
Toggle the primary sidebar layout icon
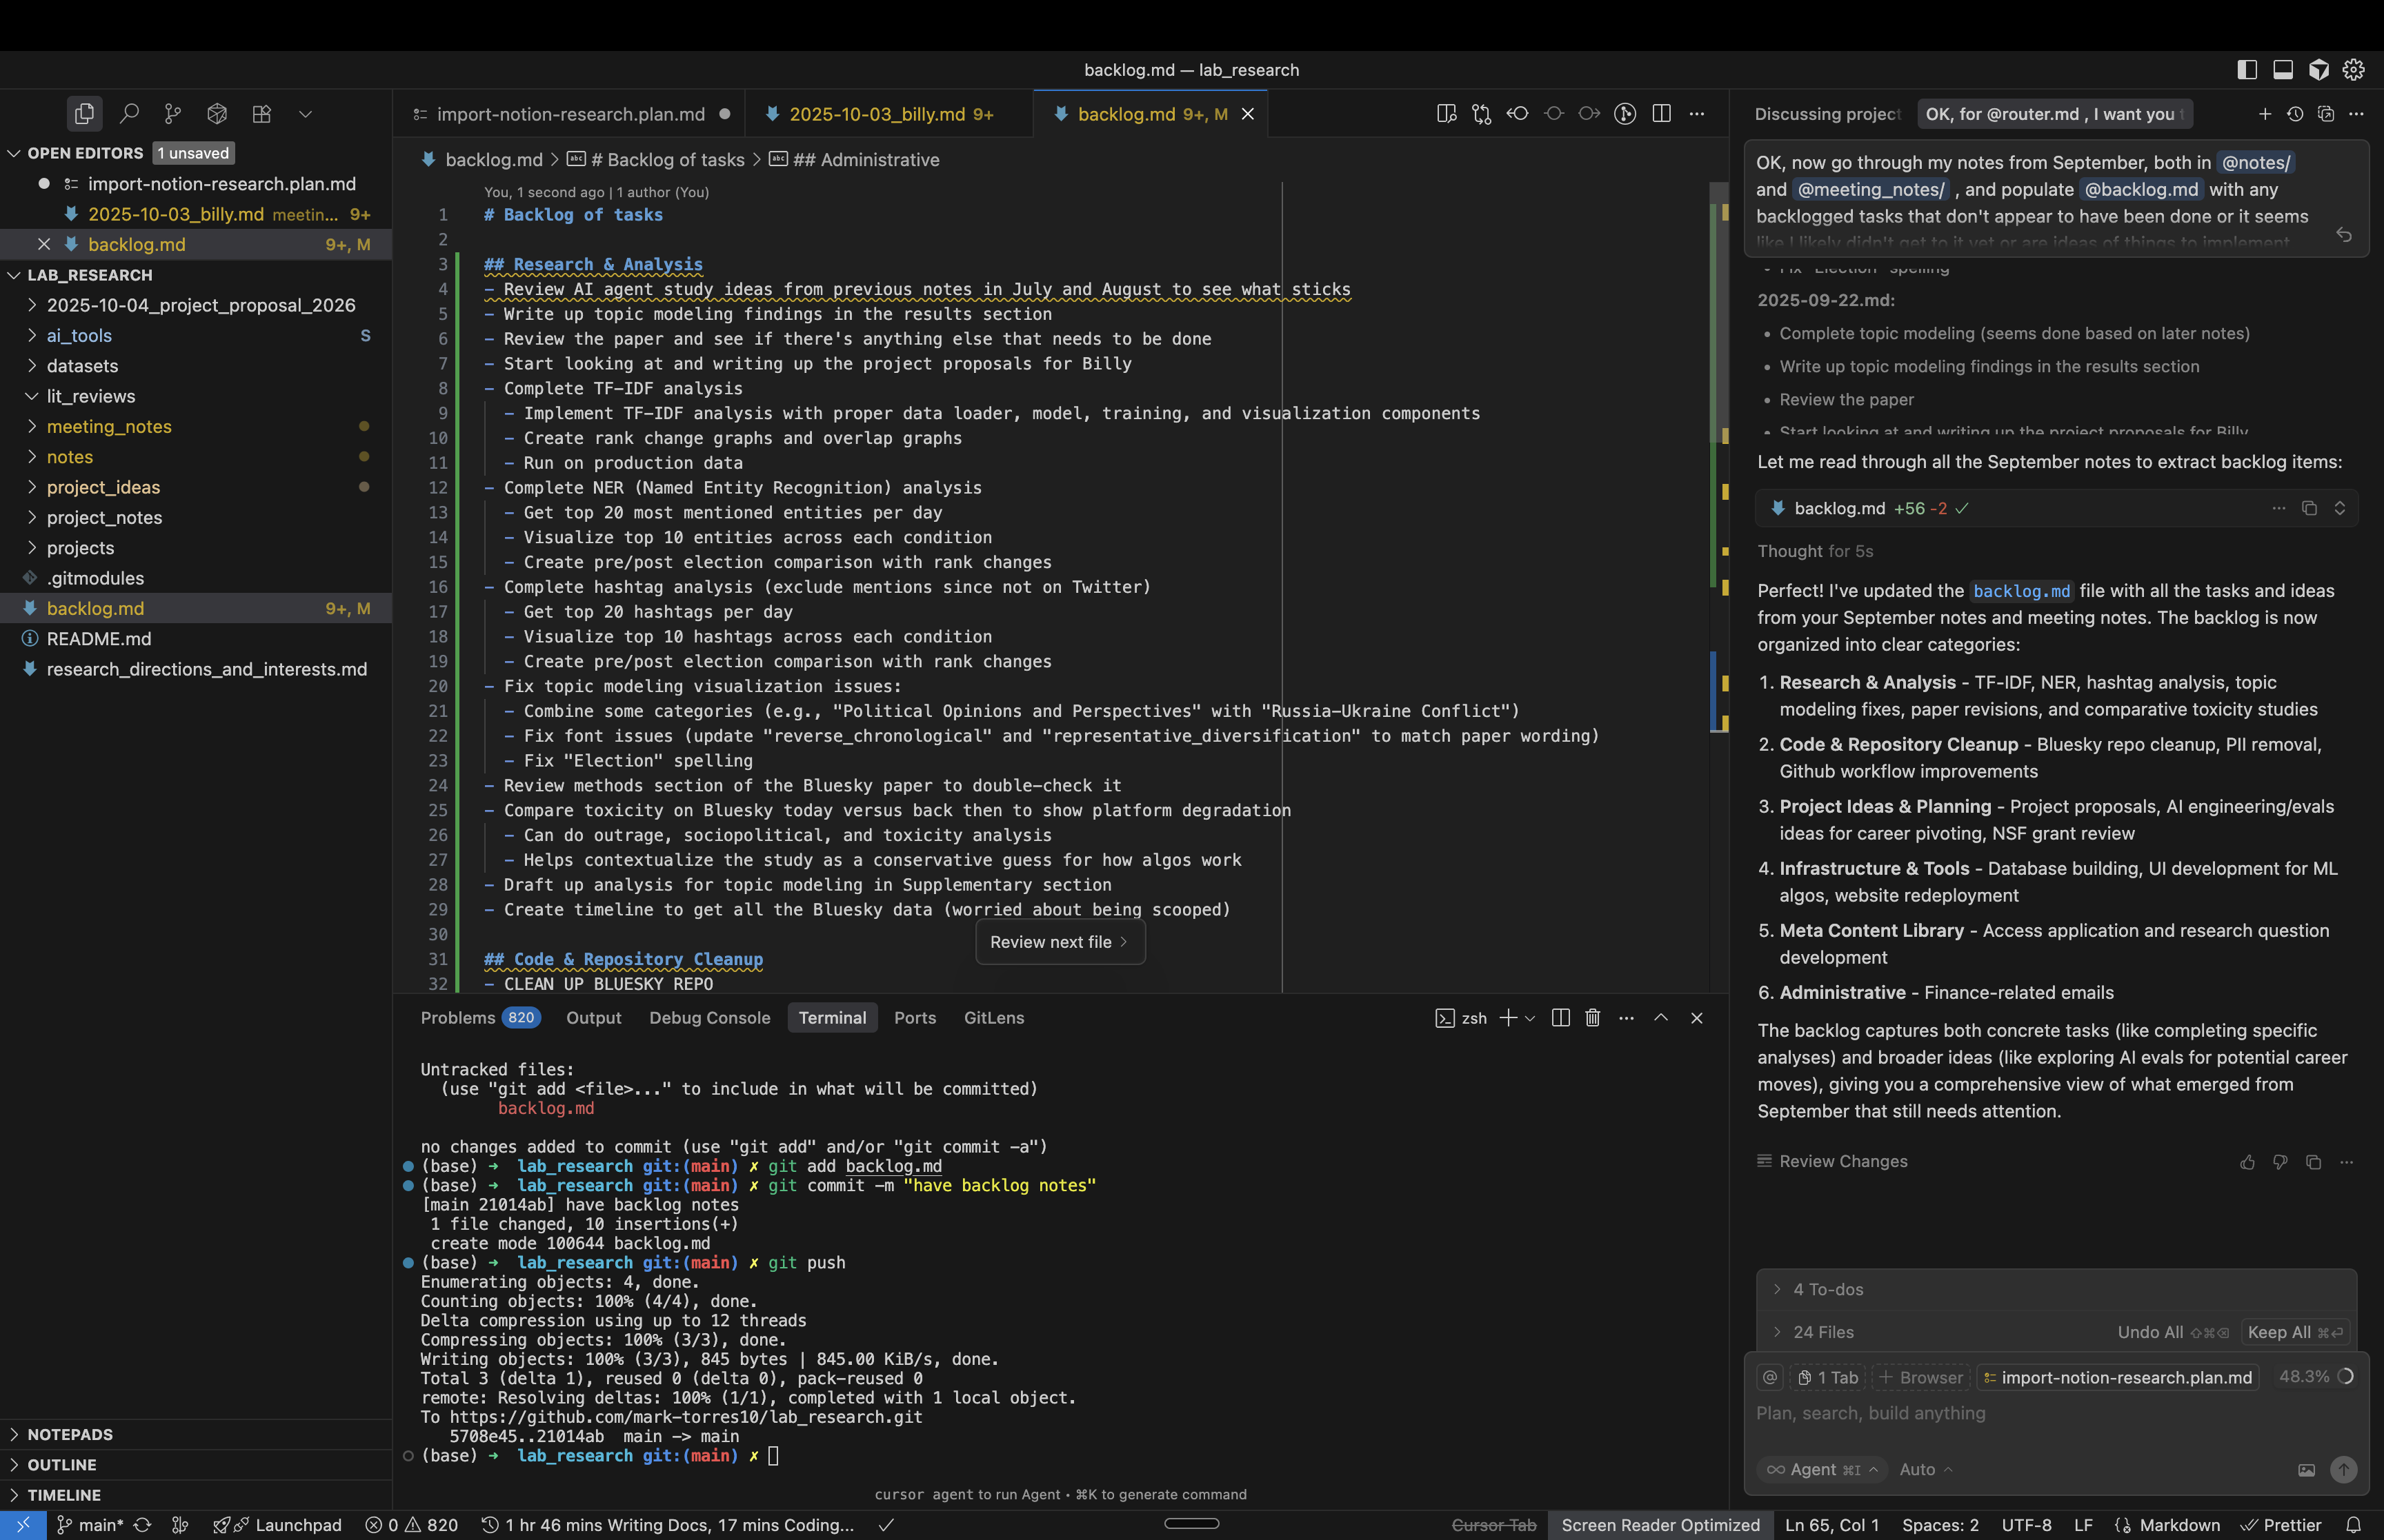coord(2247,70)
